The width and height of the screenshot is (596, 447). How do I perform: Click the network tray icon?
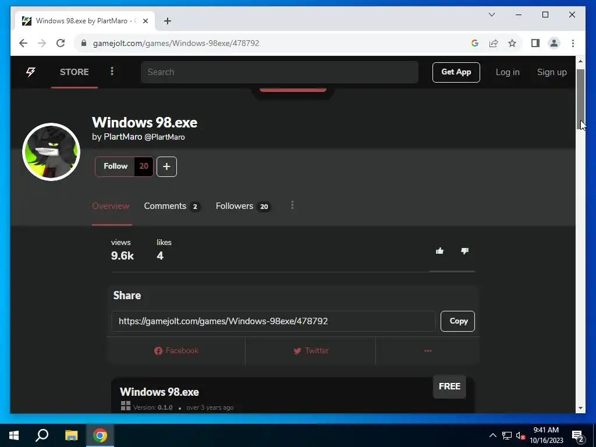[507, 435]
